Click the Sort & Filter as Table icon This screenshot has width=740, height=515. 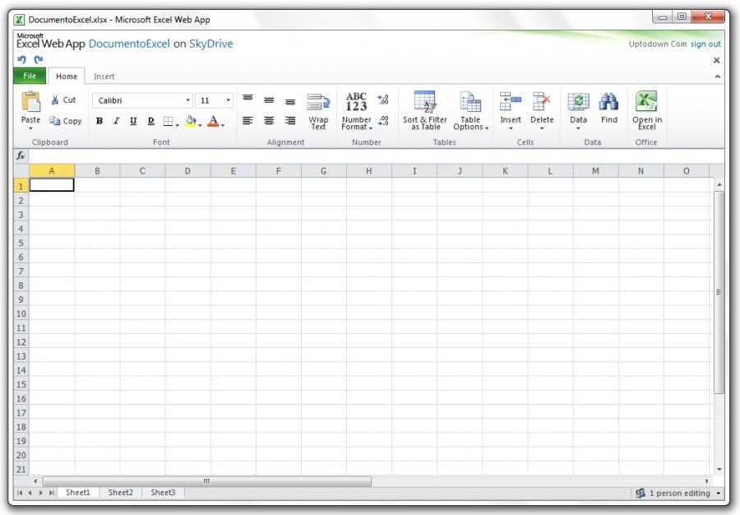point(424,111)
